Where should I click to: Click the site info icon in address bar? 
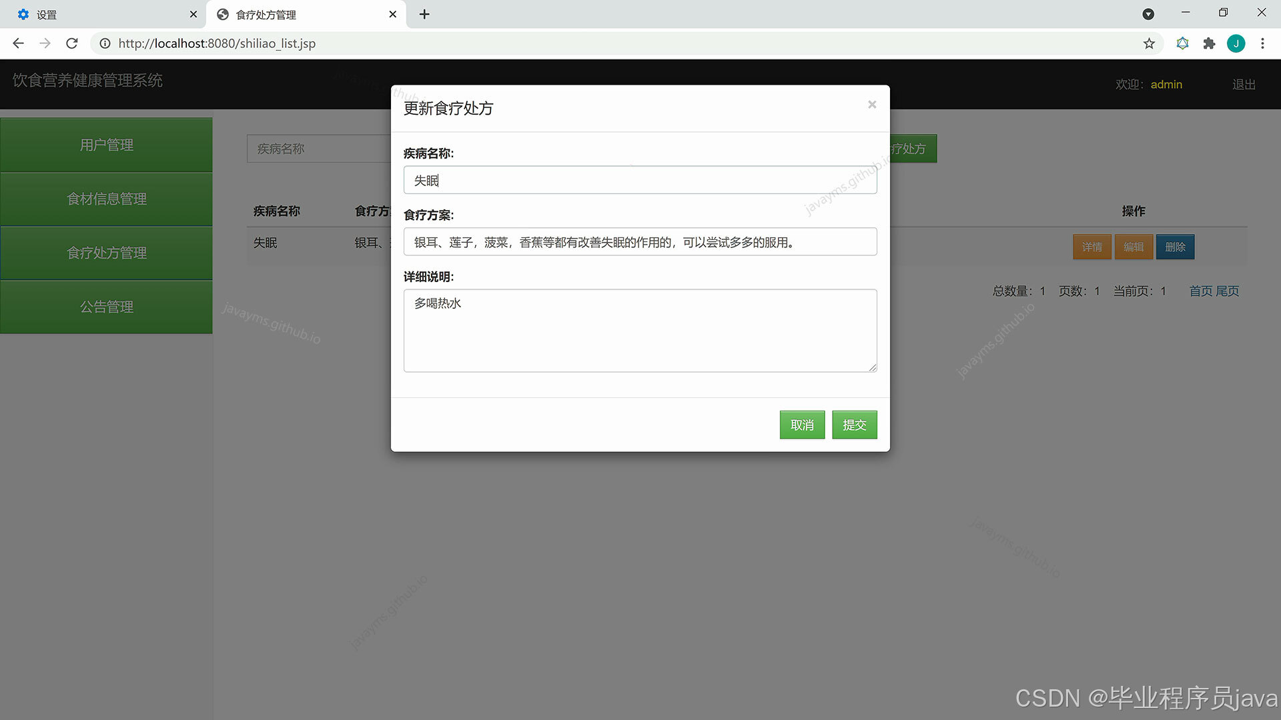[105, 43]
